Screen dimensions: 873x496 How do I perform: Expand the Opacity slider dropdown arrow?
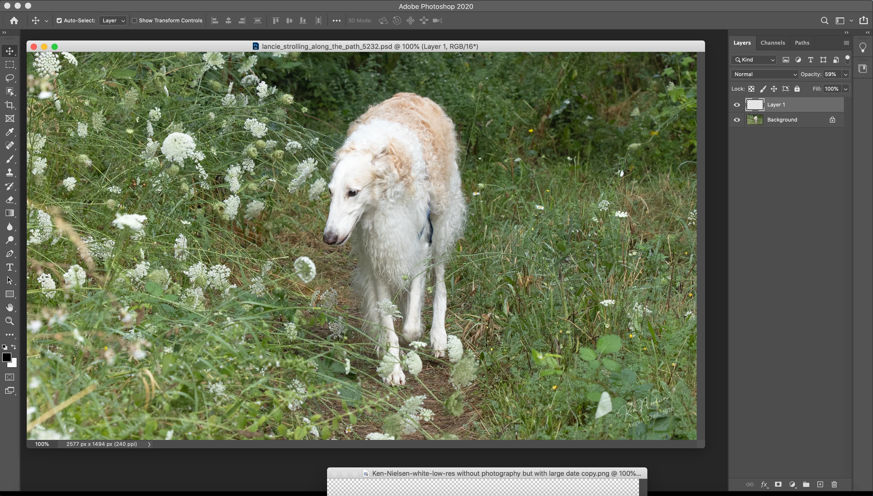coord(845,75)
